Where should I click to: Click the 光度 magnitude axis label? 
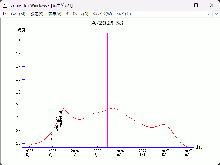tap(22, 30)
